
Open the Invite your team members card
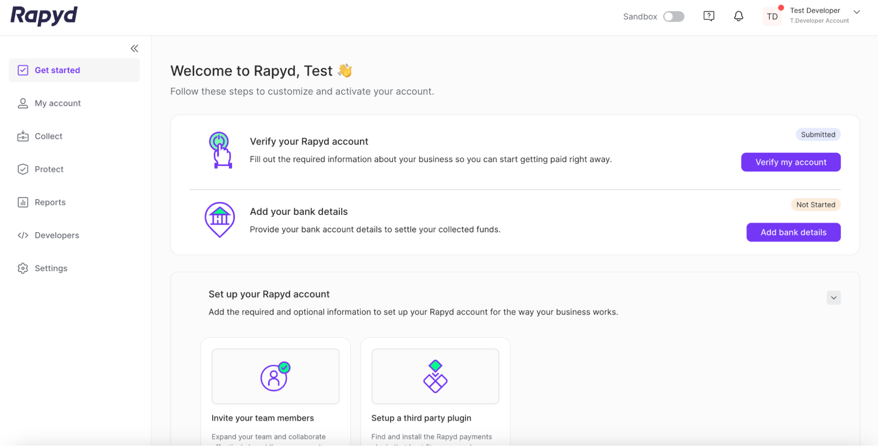[x=275, y=391]
